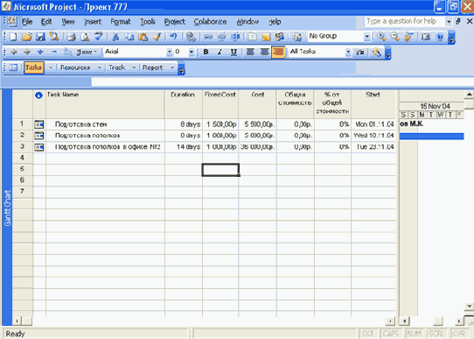
Task: Zoom in on the timescale
Action: click(x=381, y=37)
